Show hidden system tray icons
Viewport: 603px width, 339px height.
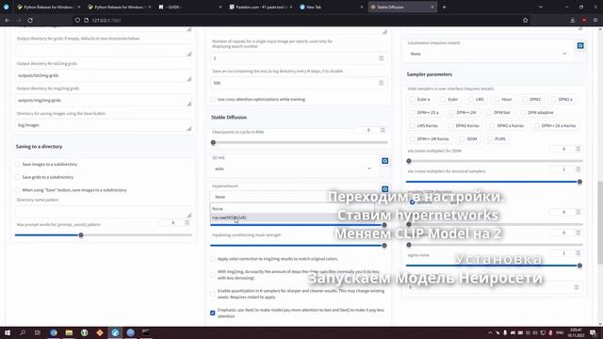(x=490, y=332)
